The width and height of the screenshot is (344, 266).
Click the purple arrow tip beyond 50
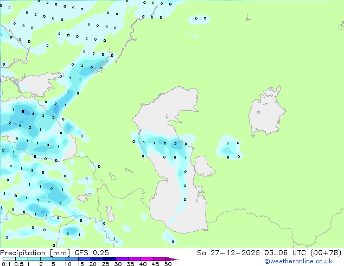pos(172,259)
